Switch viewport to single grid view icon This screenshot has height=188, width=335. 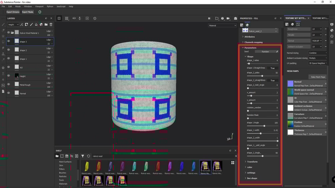pos(59,18)
